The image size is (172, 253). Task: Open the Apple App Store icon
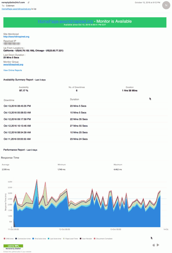154,245
